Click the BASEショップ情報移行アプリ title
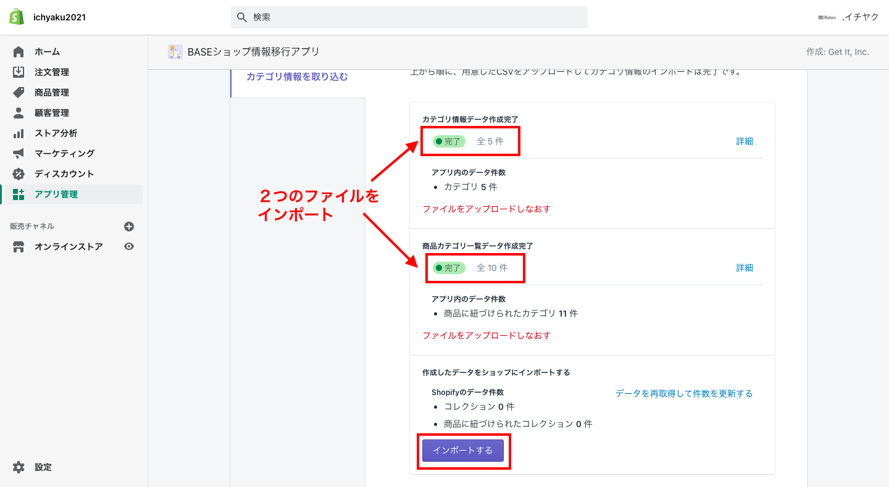This screenshot has width=889, height=487. click(x=254, y=52)
